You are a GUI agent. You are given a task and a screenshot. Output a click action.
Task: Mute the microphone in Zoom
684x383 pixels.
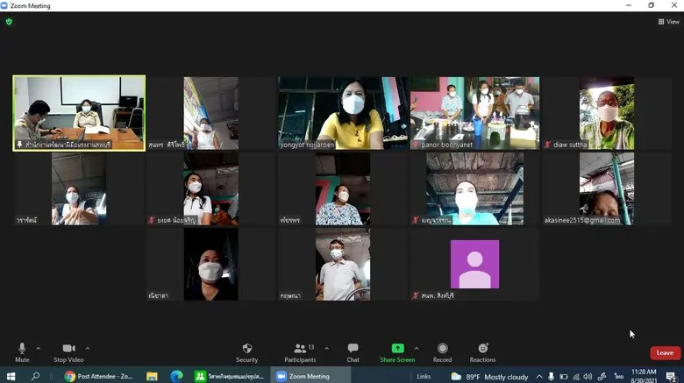22,350
